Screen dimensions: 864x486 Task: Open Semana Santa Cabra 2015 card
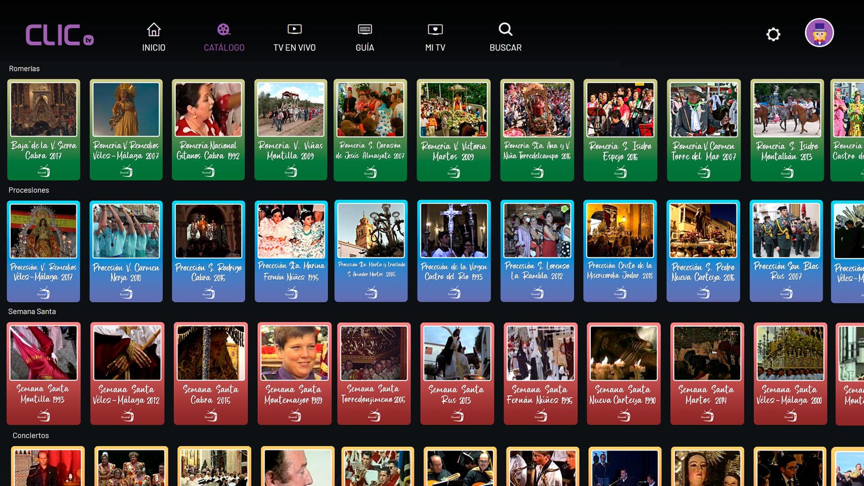tap(211, 373)
